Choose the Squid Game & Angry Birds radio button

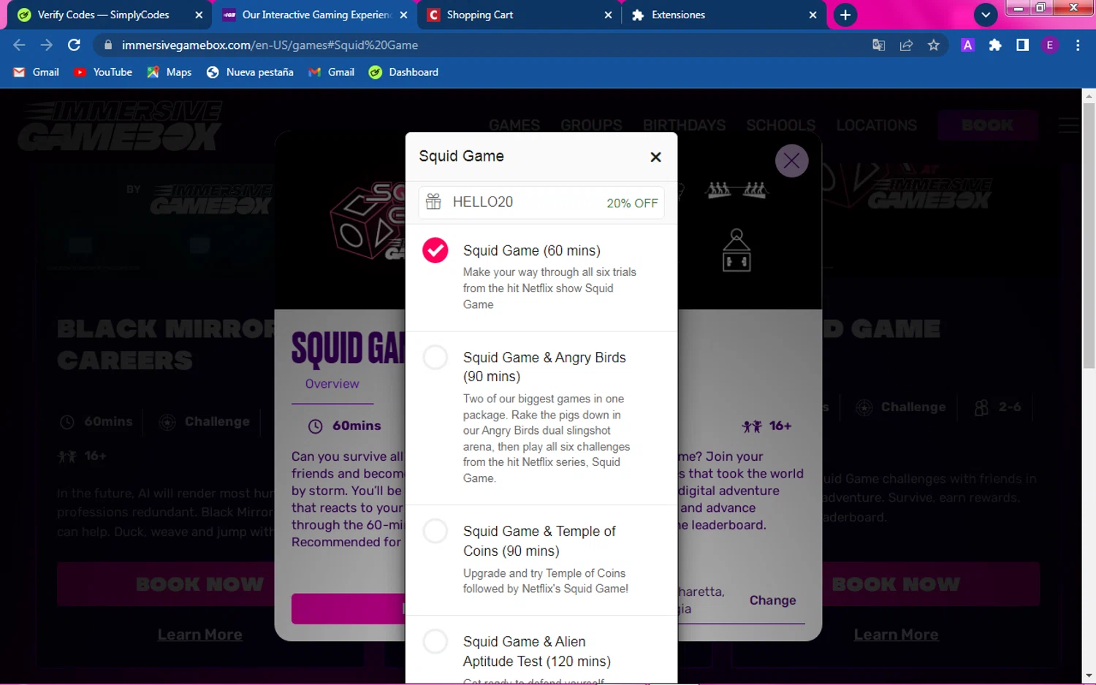(435, 357)
